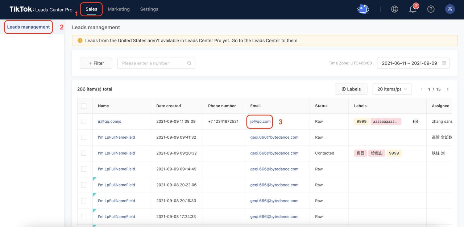Open the items per page dropdown
The height and width of the screenshot is (227, 464).
tap(392, 89)
